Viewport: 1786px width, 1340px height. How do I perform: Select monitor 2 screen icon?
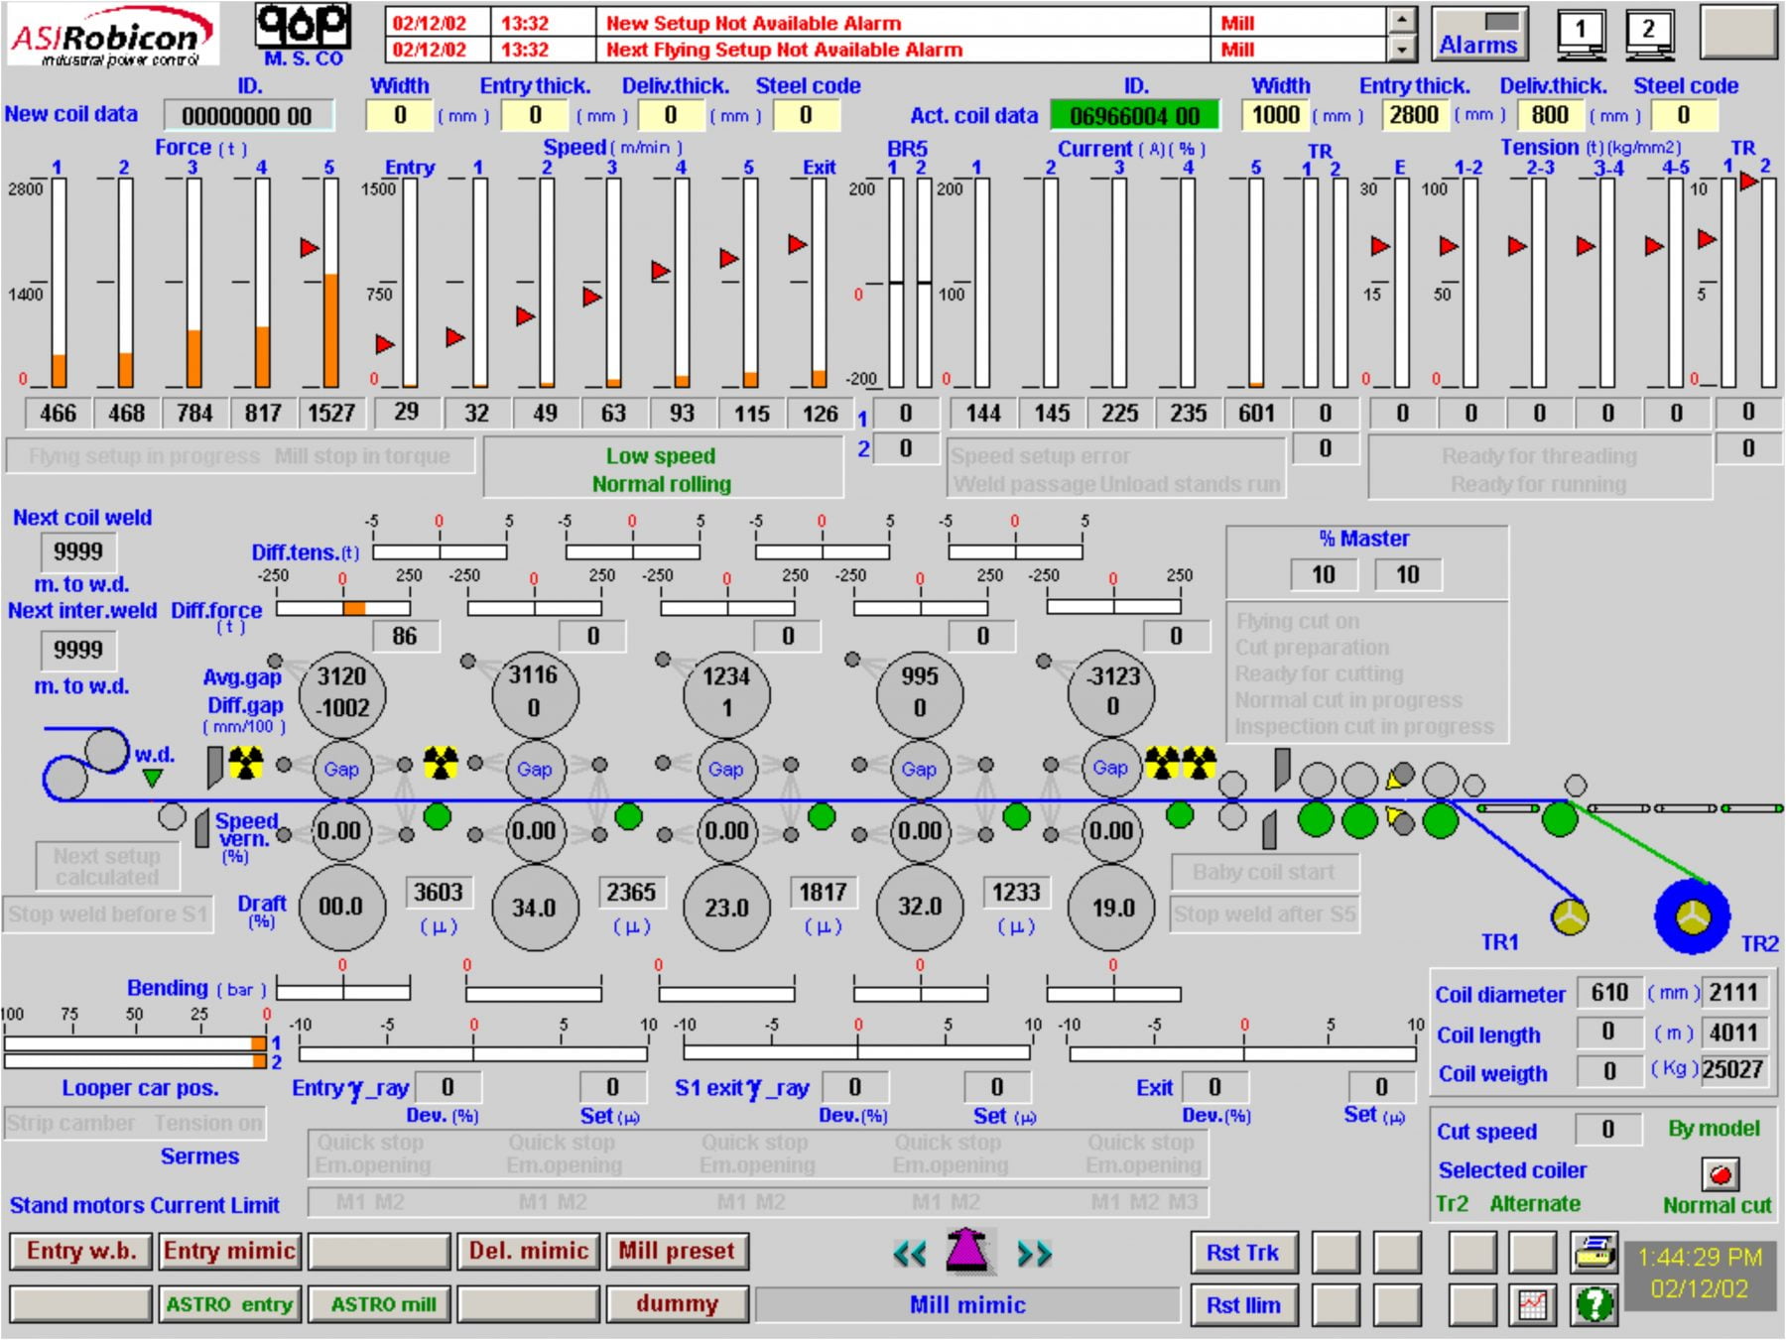(1648, 33)
